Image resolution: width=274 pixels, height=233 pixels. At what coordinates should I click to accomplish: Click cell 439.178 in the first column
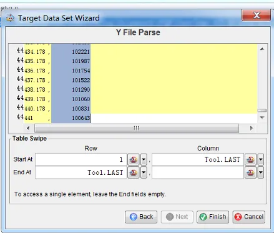click(x=35, y=99)
